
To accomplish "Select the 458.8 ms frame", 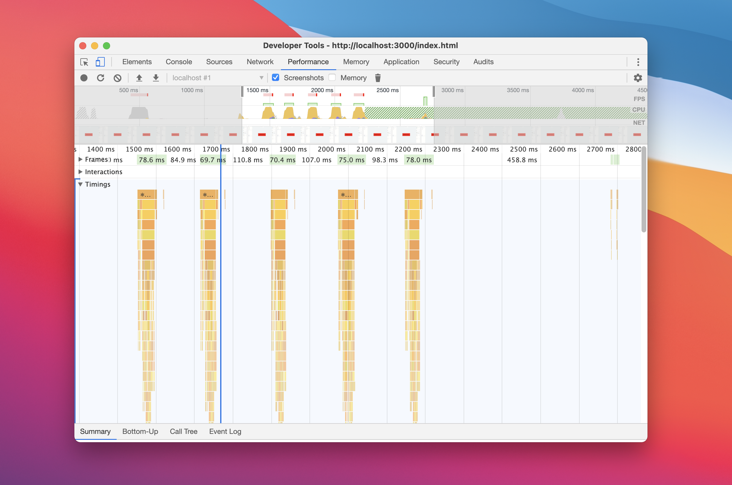I will (522, 160).
